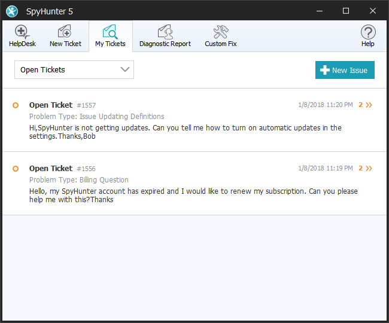
Task: Click the Billing Question problem type text
Action: (x=78, y=180)
